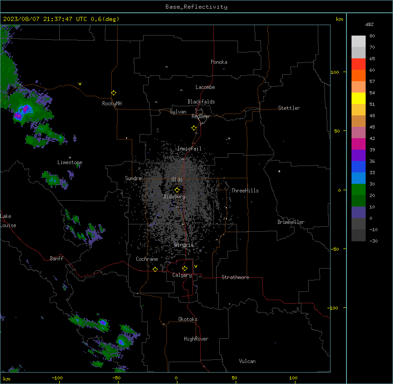This screenshot has height=384, width=393.
Task: Select the yellow diamond marker south of RedDeer
Action: point(194,128)
